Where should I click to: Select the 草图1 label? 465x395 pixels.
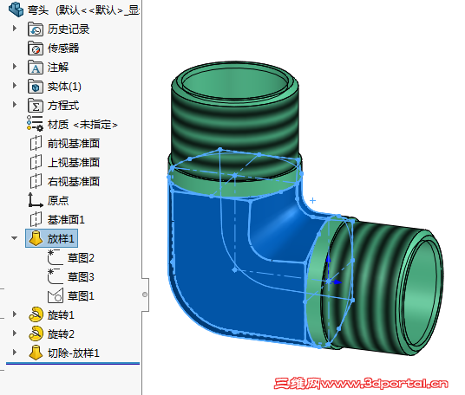click(x=81, y=295)
